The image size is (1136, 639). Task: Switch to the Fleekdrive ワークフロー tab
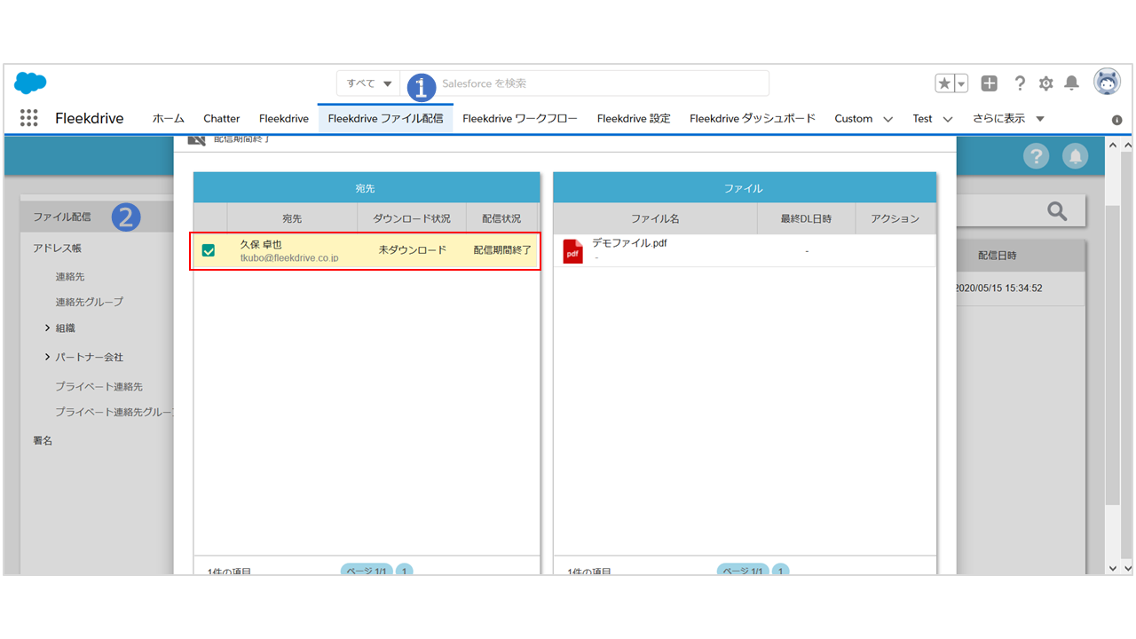[519, 118]
